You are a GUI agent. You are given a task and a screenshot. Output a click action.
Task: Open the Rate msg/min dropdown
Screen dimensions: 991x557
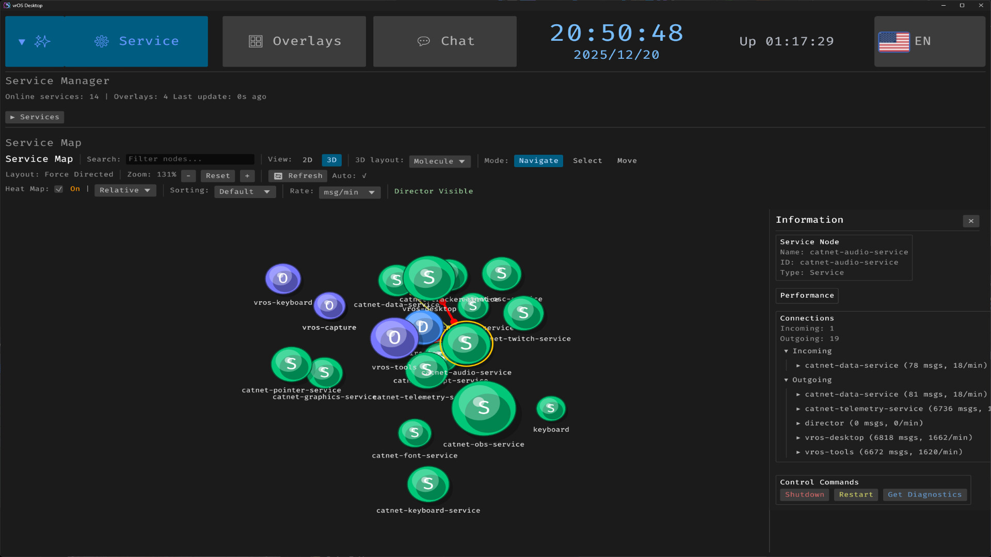349,192
